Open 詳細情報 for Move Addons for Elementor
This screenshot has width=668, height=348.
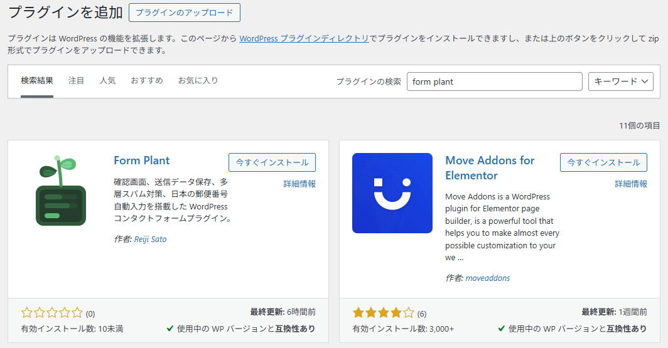click(x=631, y=184)
